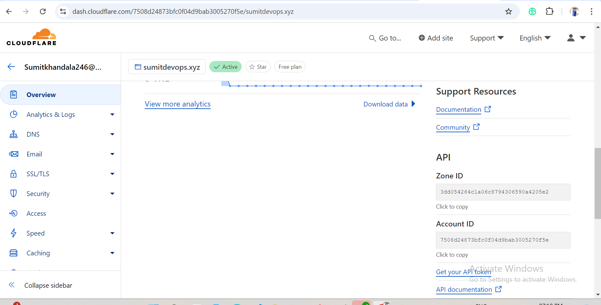The image size is (601, 305).
Task: Open the Chrome profile avatar
Action: [575, 12]
